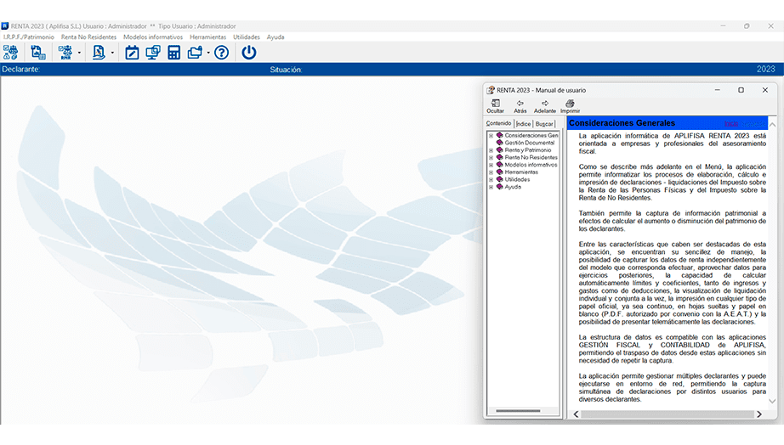Open the Ayuda menu in menu bar

coord(276,37)
